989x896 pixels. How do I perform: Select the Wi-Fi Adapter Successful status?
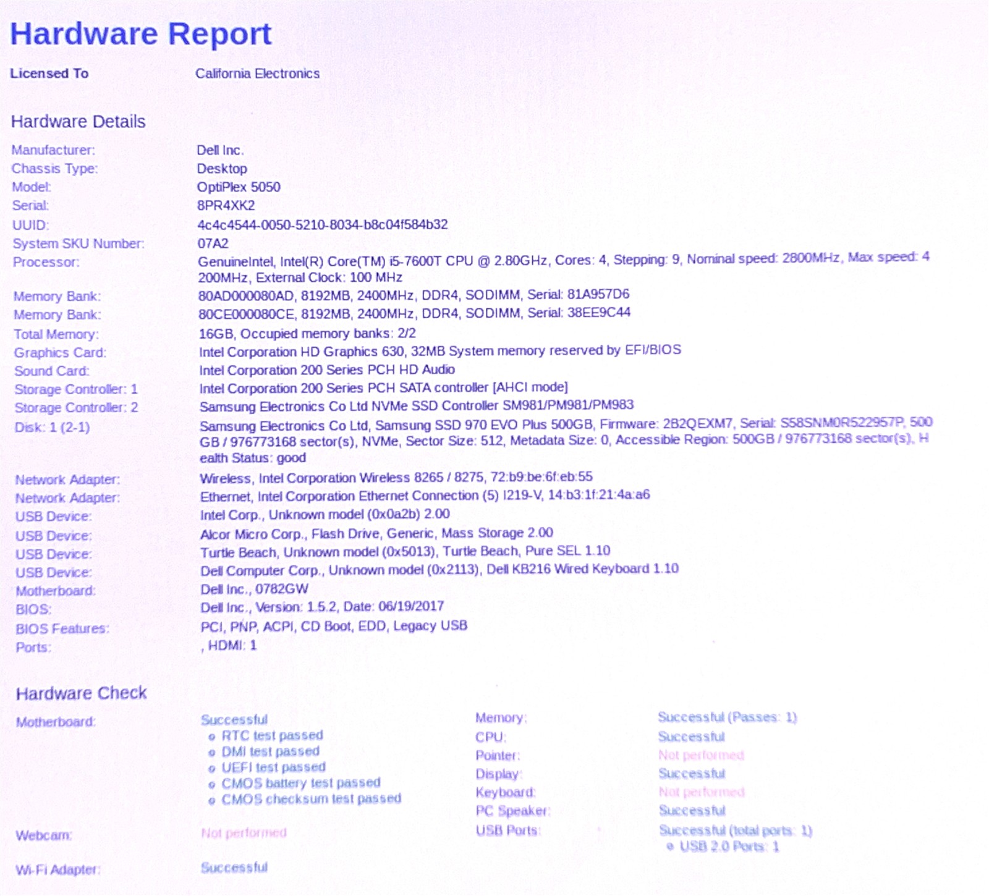point(234,868)
